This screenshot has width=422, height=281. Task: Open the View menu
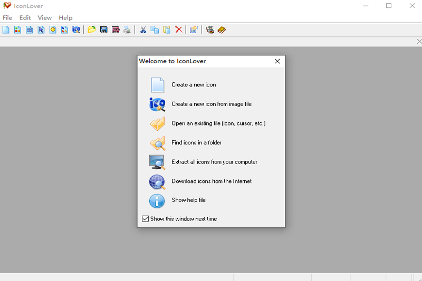click(45, 18)
